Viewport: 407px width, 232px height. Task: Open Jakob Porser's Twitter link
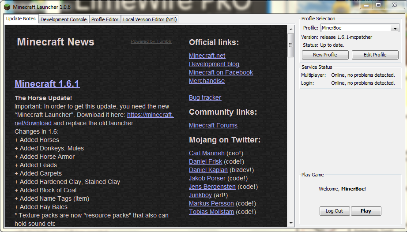pyautogui.click(x=207, y=178)
